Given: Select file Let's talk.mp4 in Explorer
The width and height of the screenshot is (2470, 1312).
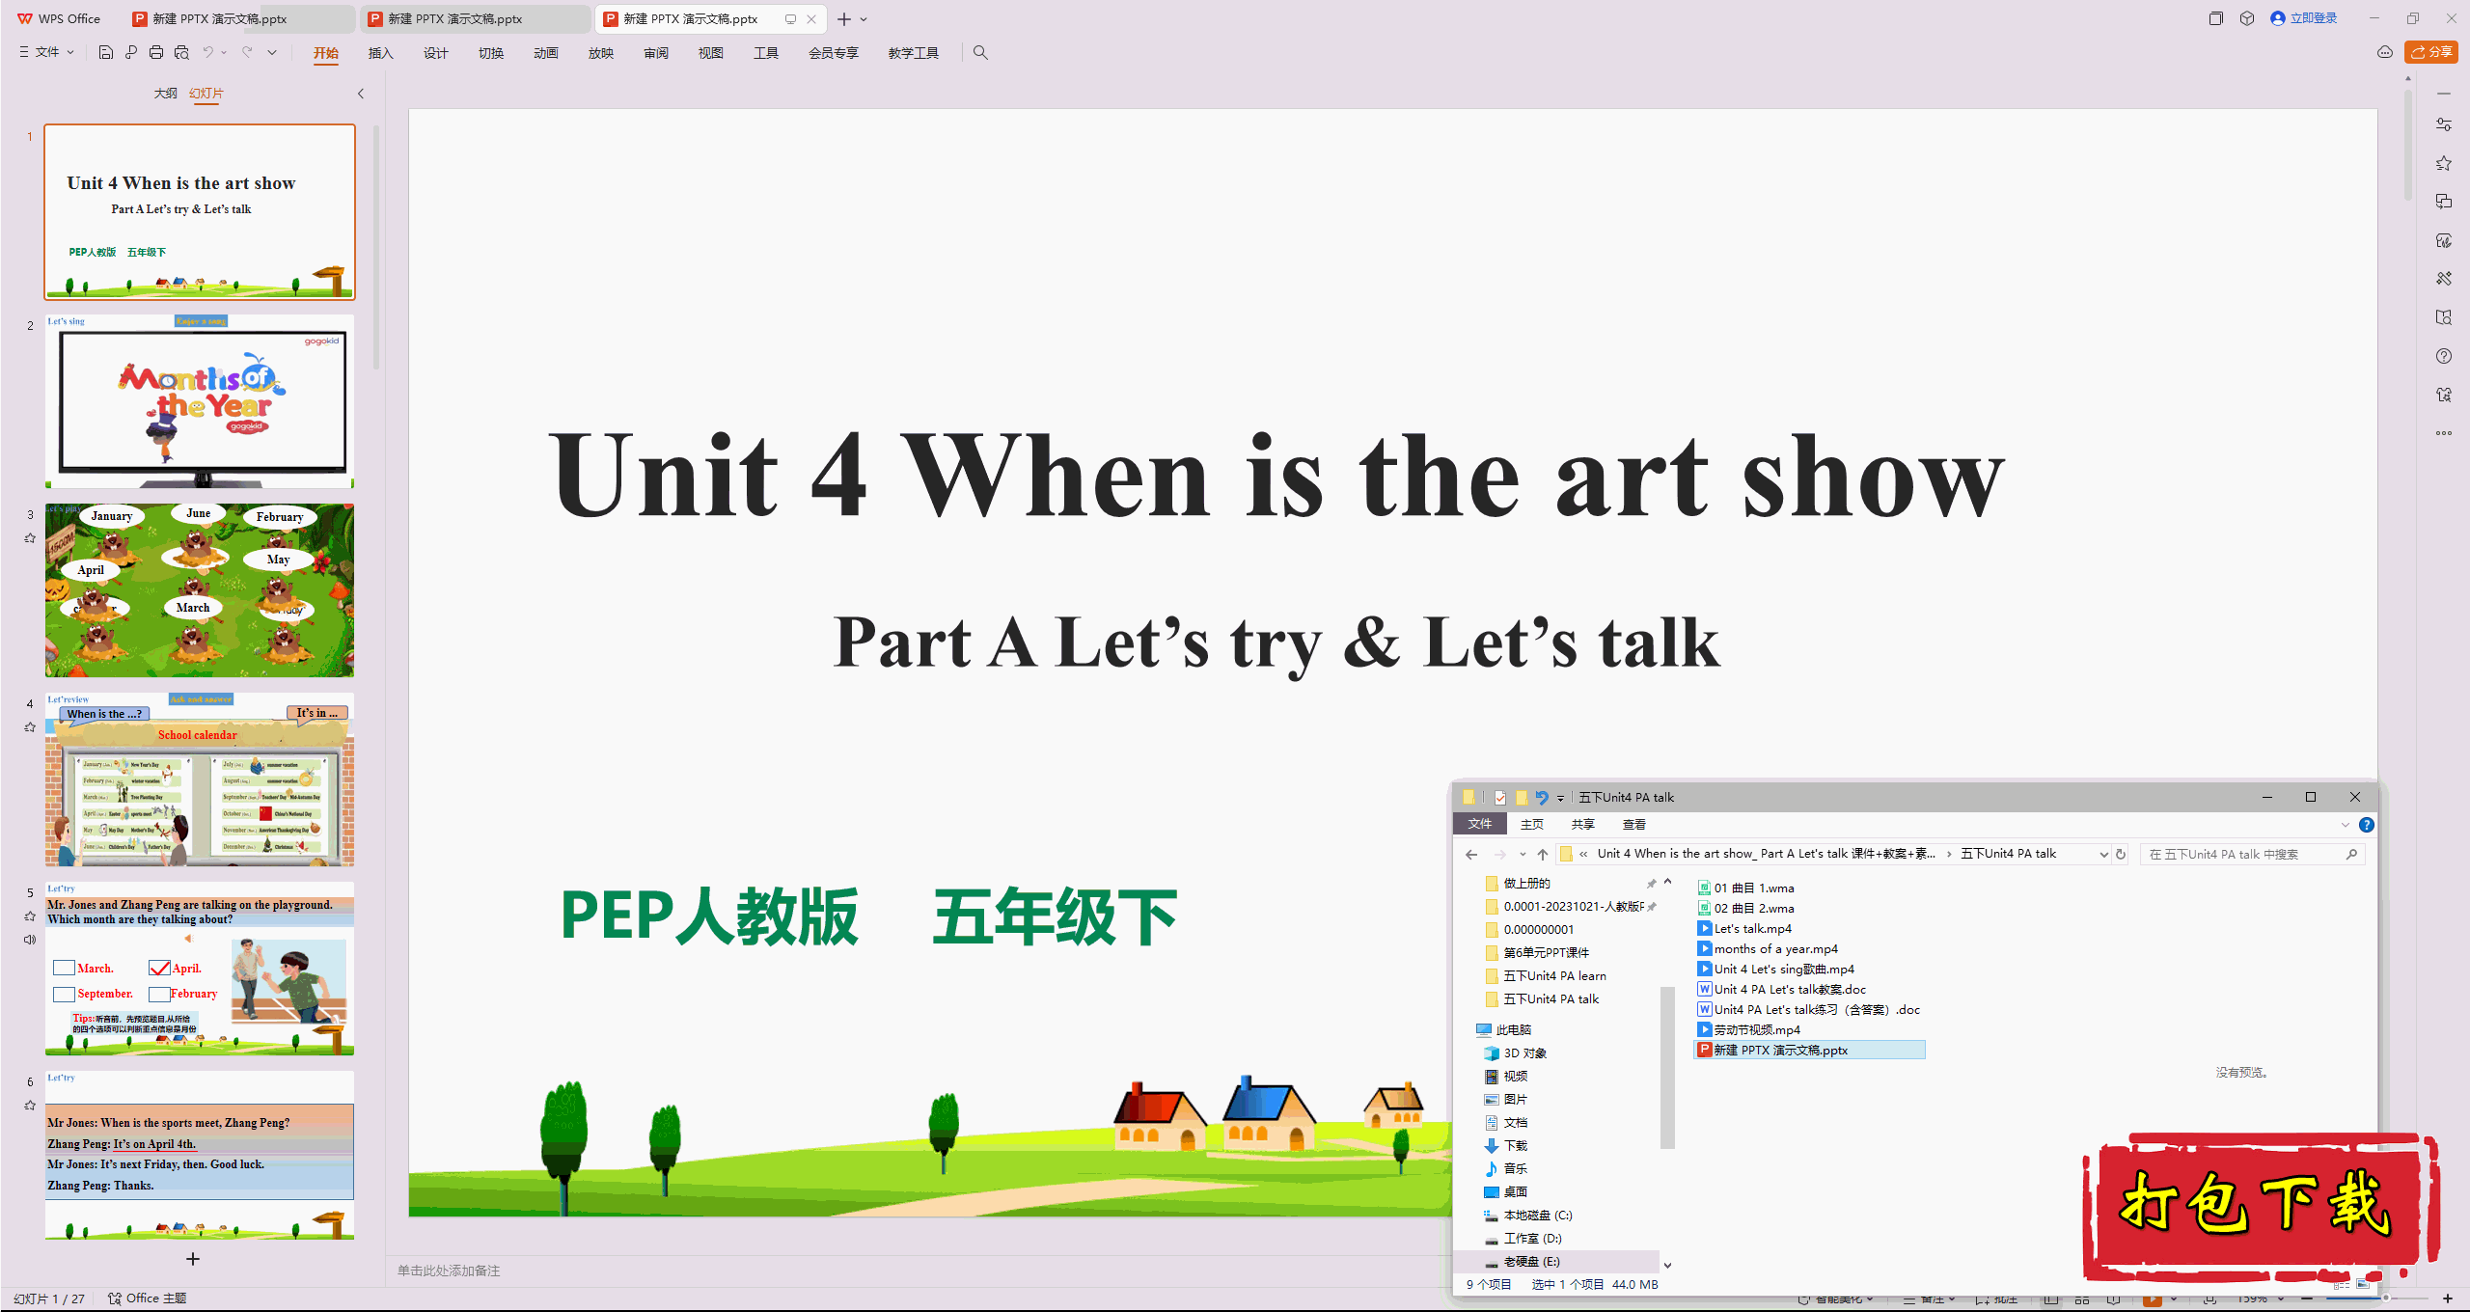Looking at the screenshot, I should point(1744,928).
